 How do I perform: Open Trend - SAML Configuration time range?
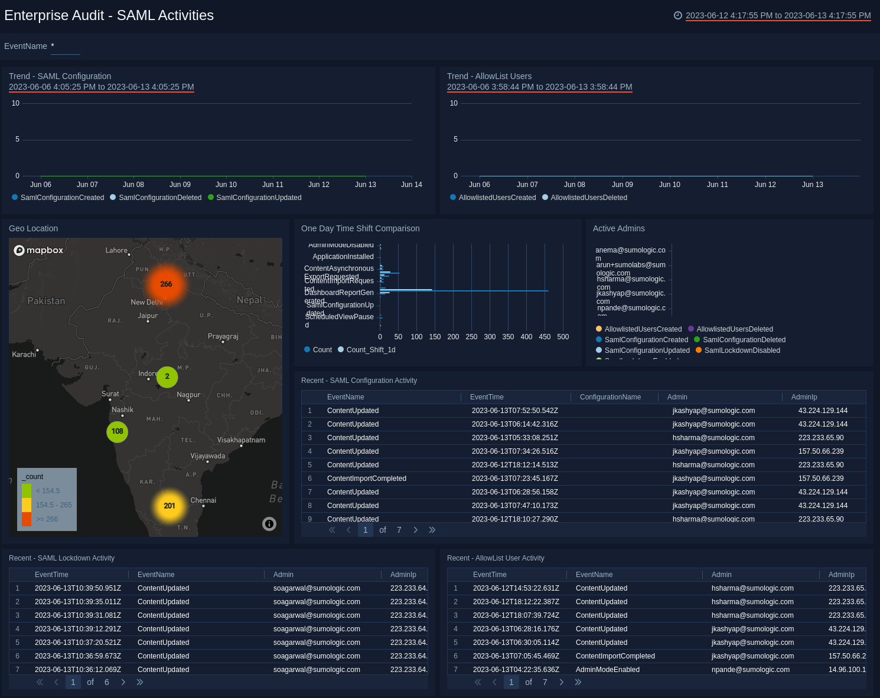[x=102, y=87]
